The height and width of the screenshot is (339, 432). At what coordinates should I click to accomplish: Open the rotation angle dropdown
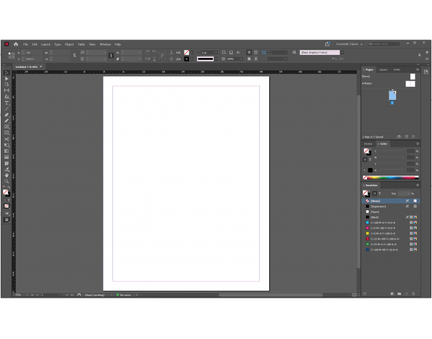pos(139,52)
